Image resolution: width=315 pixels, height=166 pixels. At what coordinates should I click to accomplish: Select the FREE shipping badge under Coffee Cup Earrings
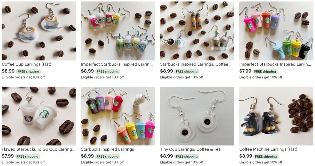click(28, 71)
